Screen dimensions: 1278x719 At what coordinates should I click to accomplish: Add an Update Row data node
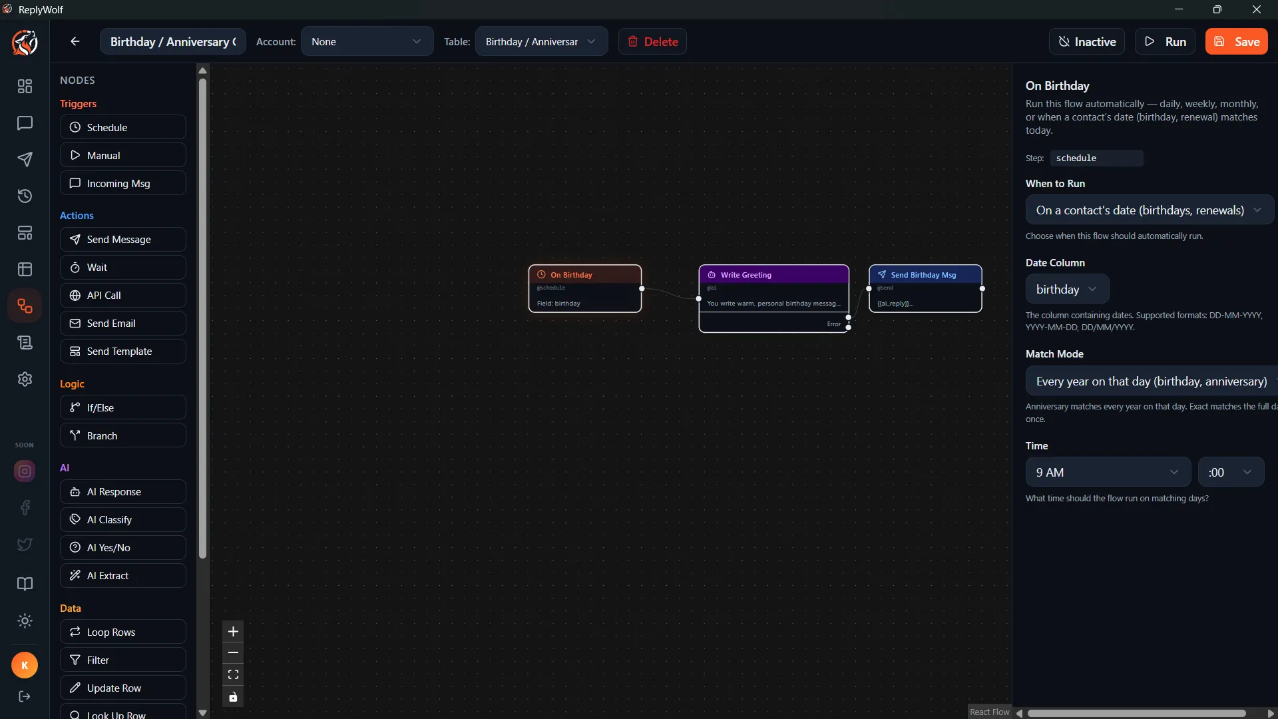[x=122, y=688]
